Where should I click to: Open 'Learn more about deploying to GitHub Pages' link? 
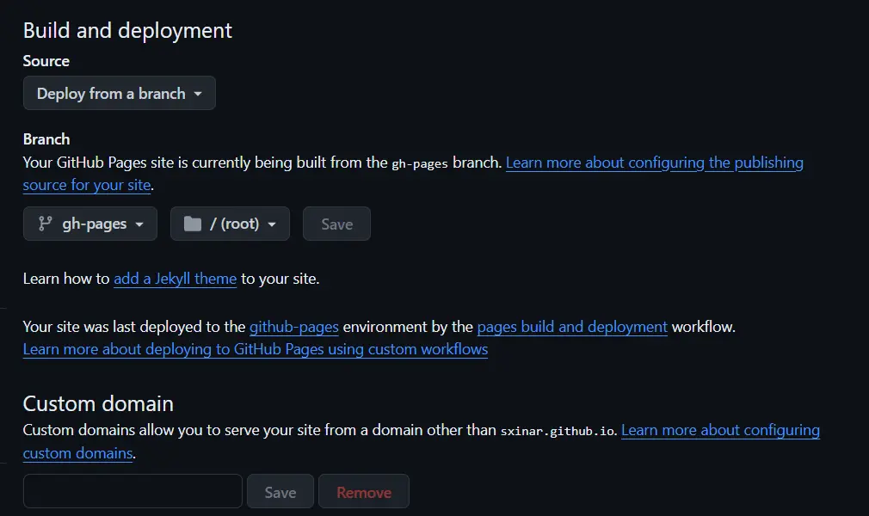coord(256,349)
